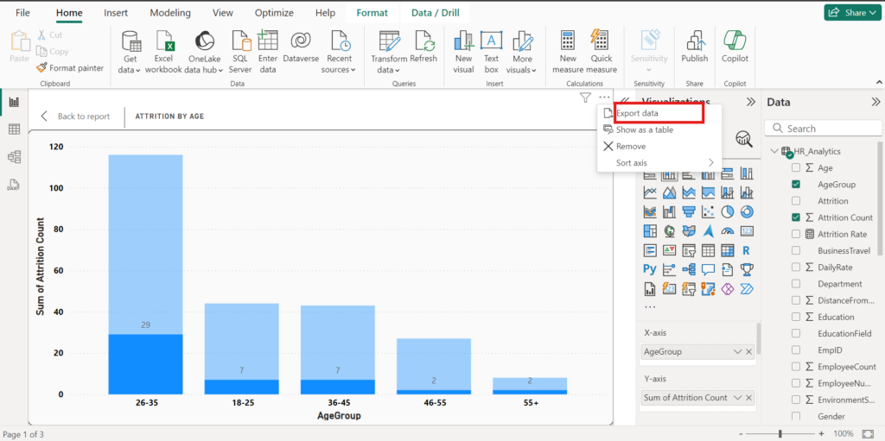
Task: Check the BusinessTravel field checkbox
Action: (796, 250)
